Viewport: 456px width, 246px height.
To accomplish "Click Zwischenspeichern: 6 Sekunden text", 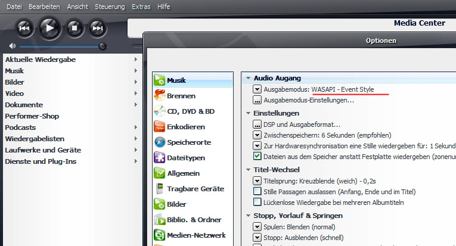I will coord(327,135).
